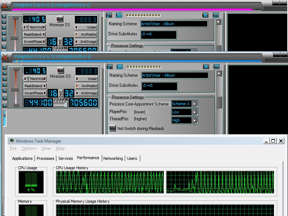Select sidebar button 5 in blue-titled XXHighEnd

(x=5, y=91)
